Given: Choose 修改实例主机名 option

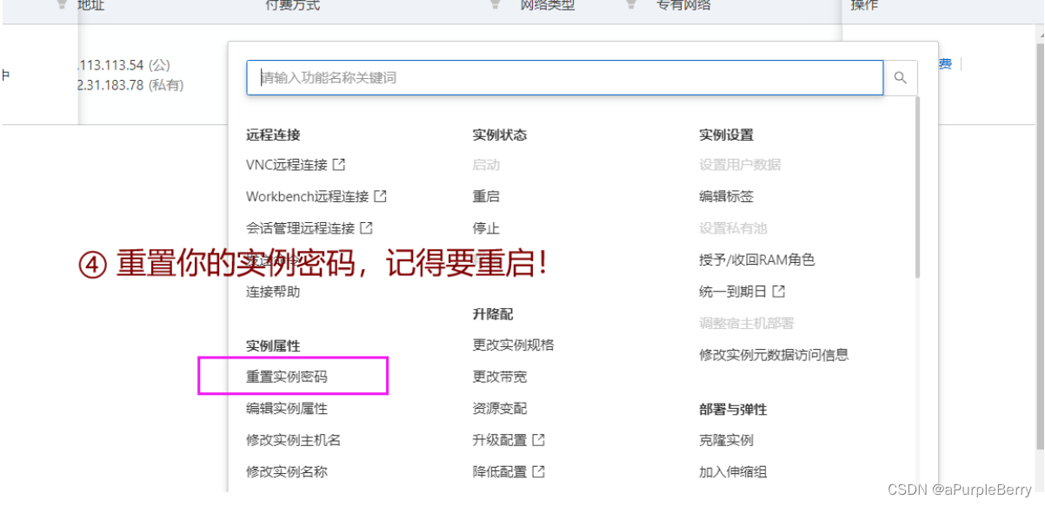Looking at the screenshot, I should click(294, 440).
